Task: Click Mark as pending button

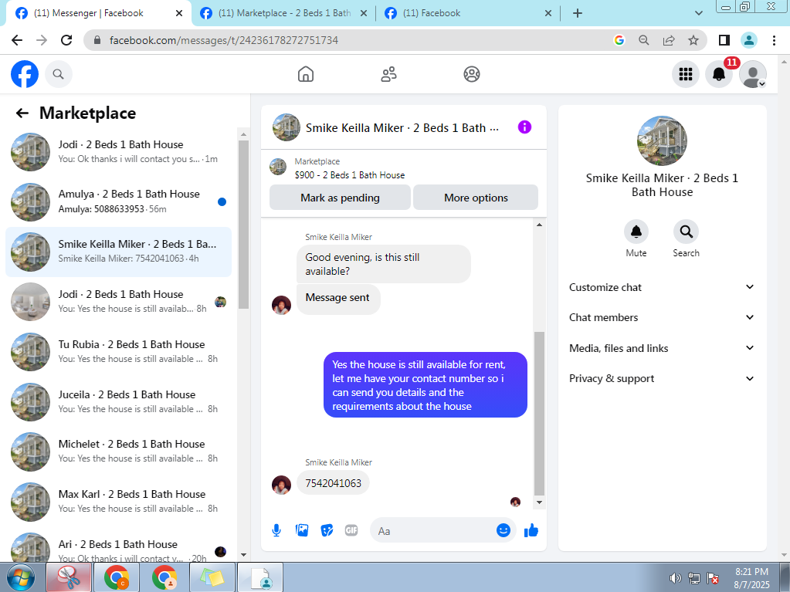Action: point(340,198)
